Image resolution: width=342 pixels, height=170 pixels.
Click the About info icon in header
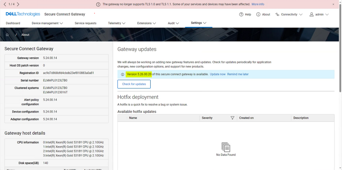coord(258,15)
